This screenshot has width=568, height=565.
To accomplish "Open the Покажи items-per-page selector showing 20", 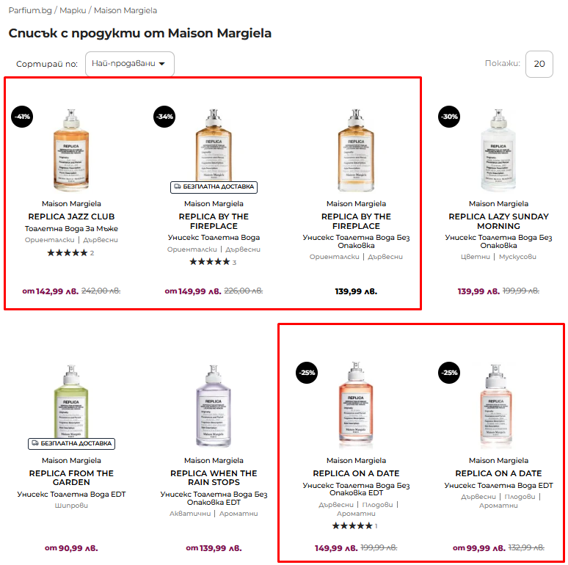I will (539, 64).
